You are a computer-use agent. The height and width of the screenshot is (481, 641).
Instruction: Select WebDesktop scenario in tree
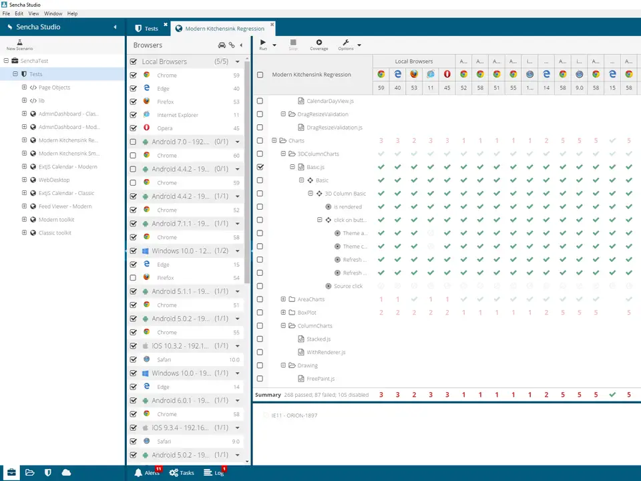pos(54,180)
